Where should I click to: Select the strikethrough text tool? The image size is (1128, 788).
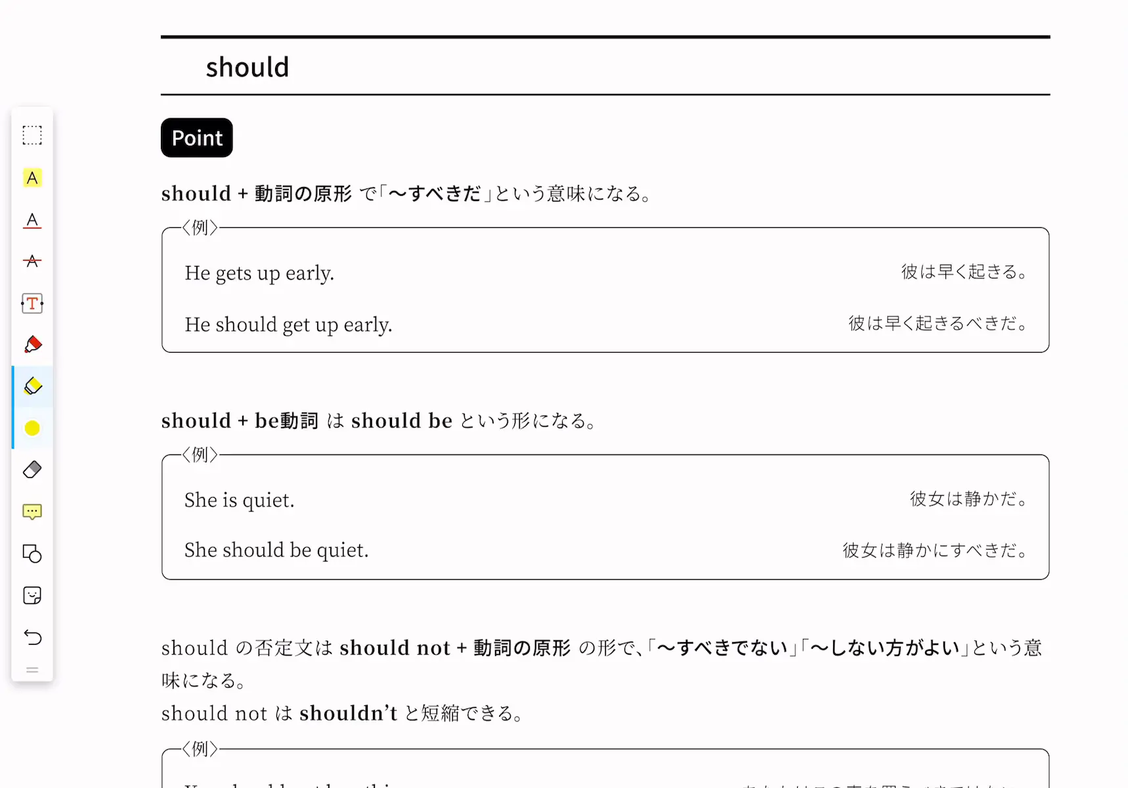[x=32, y=261]
